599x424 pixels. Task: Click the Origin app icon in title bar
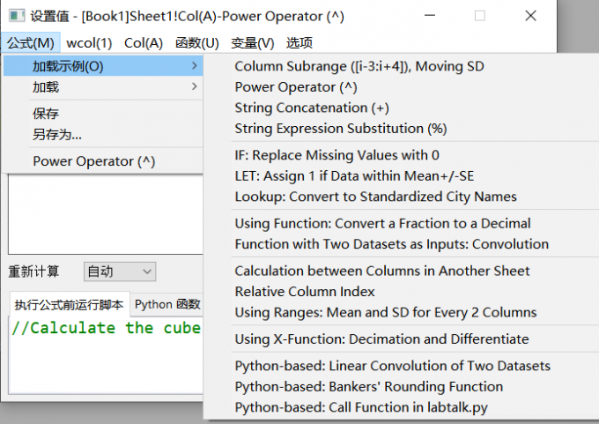17,16
